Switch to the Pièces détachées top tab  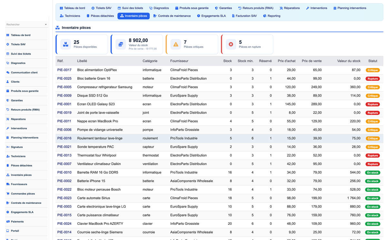click(x=100, y=16)
